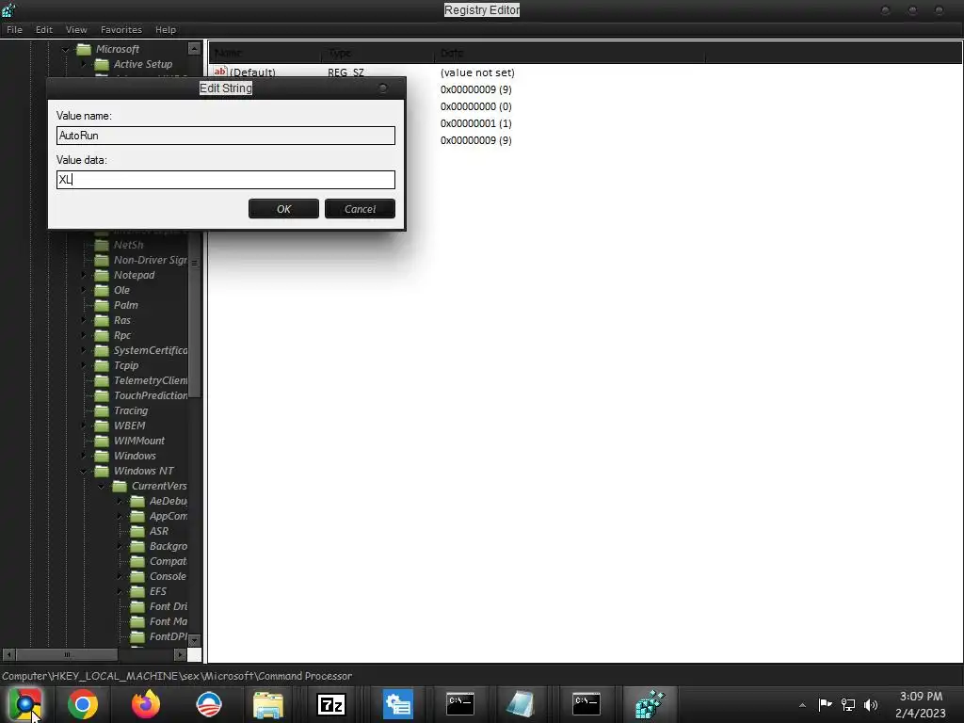
Task: Click the OK button in Edit String
Action: click(x=283, y=209)
